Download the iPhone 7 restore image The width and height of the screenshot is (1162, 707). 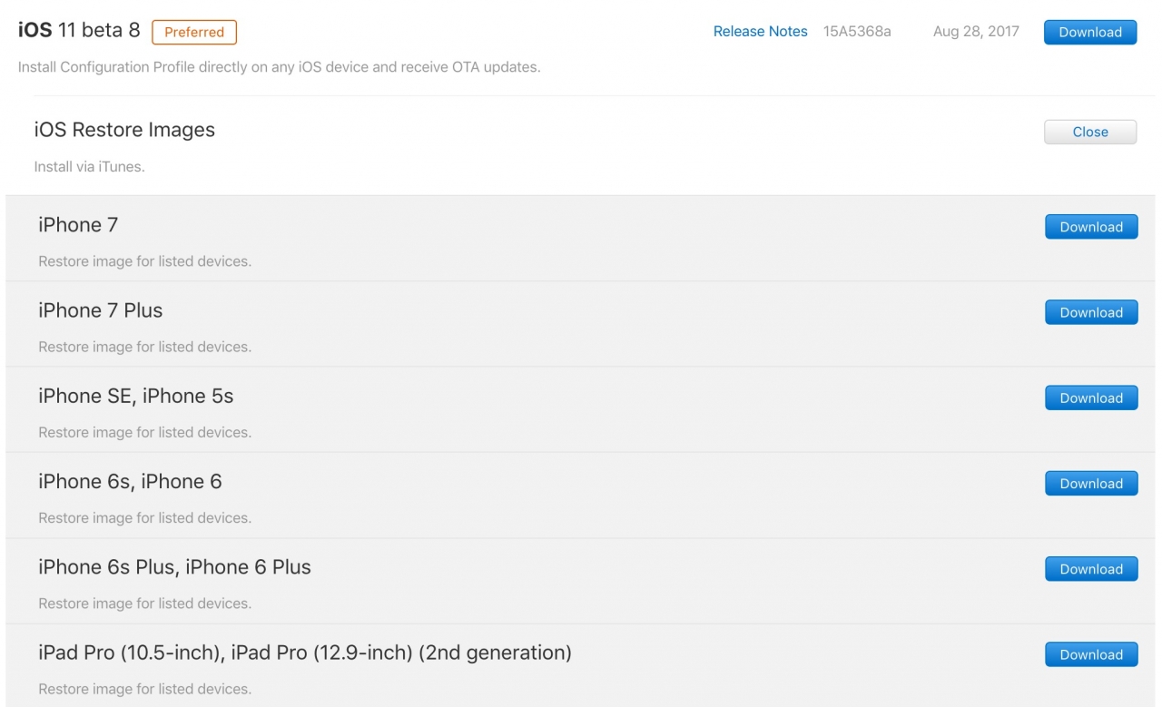click(x=1090, y=226)
